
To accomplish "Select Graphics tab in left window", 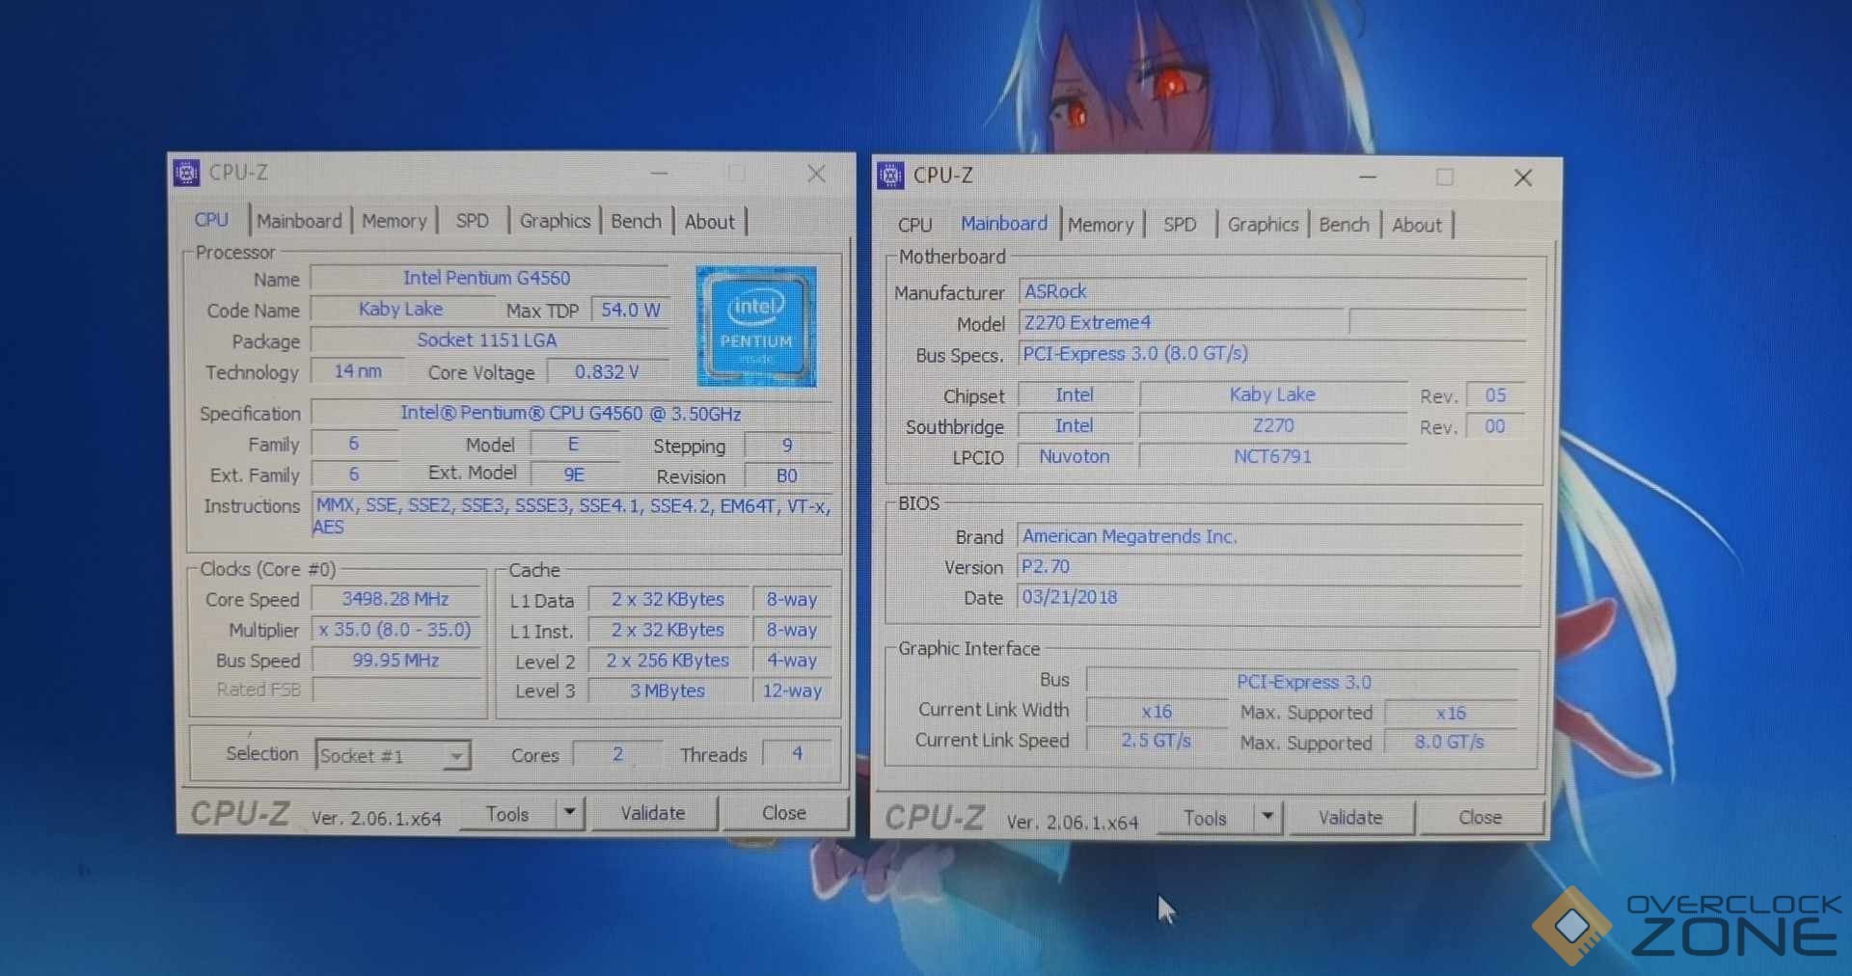I will click(555, 221).
